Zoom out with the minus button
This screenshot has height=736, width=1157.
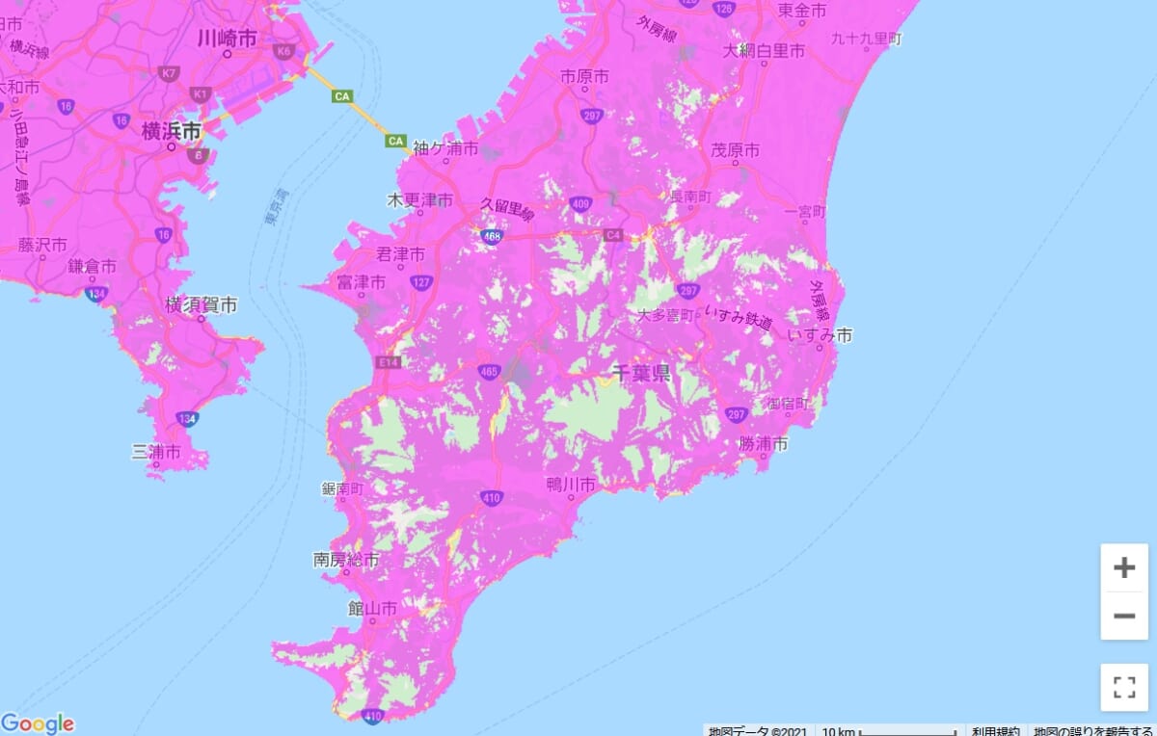1124,616
